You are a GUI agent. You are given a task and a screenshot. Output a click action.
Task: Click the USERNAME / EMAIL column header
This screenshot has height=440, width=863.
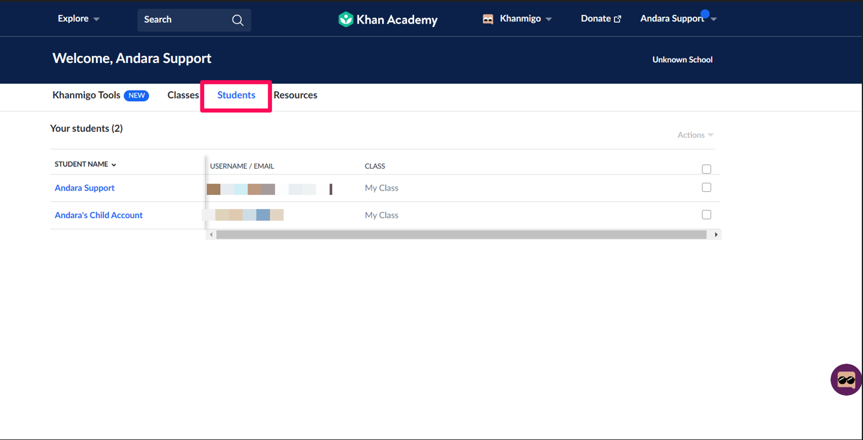click(242, 166)
